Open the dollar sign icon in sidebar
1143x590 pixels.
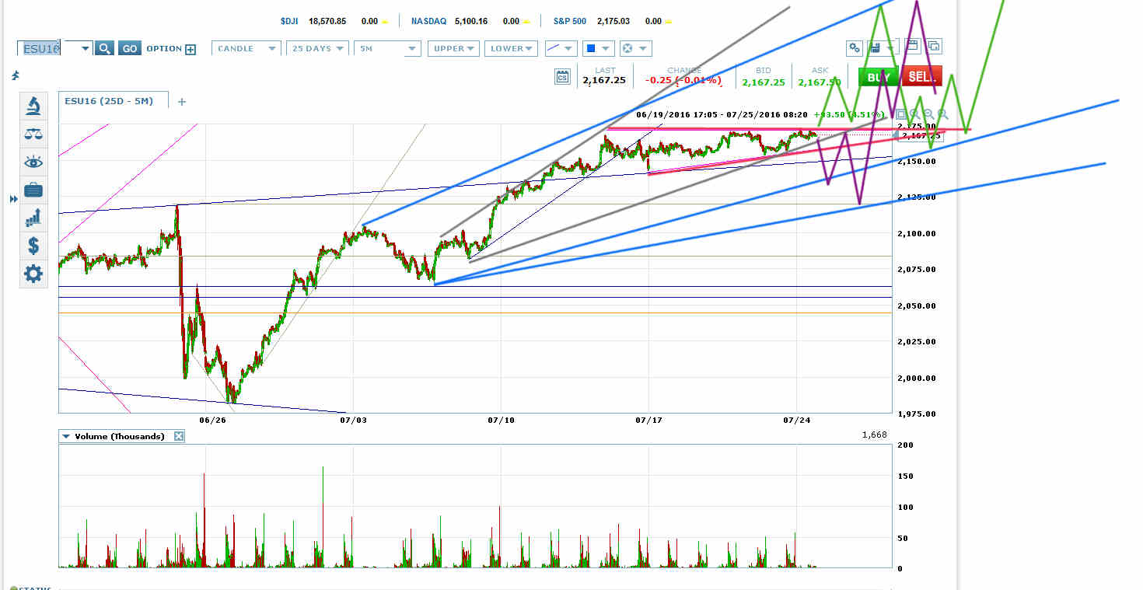click(33, 246)
